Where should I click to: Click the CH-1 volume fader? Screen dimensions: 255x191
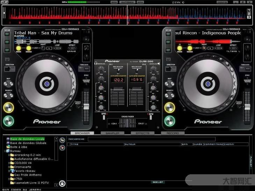click(x=118, y=89)
